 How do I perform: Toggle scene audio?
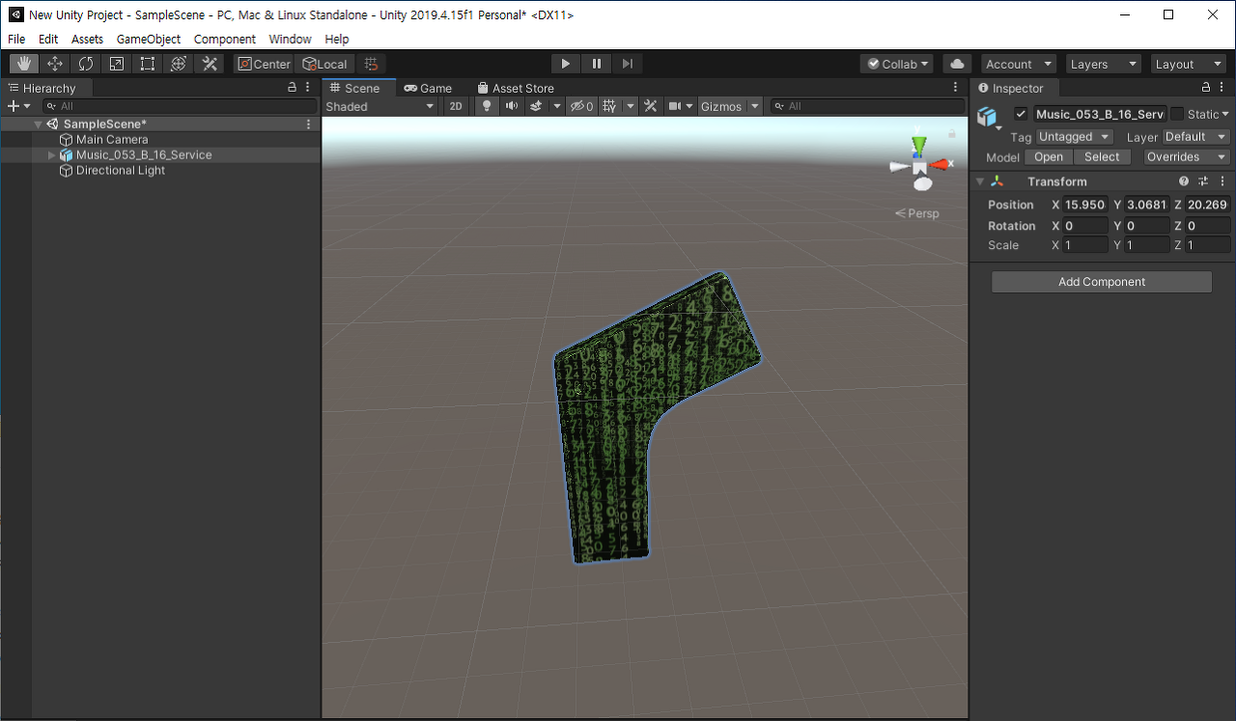point(512,106)
